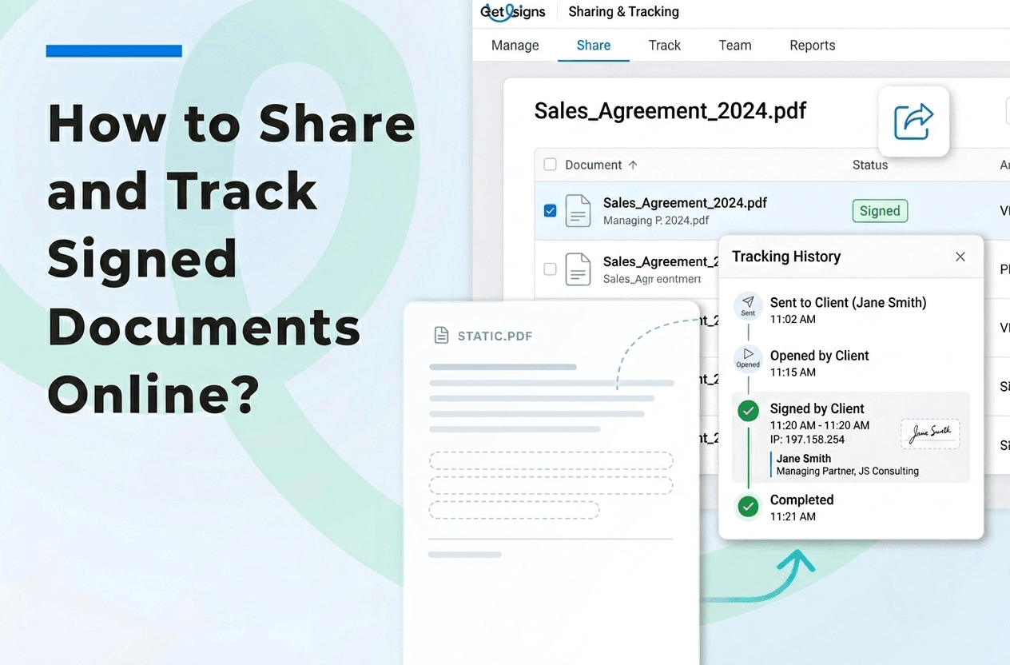Click file icon of checked Sales_Agreement_2024.pdf row
1010x665 pixels.
pos(578,211)
